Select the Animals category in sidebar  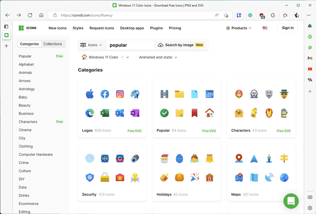[x=25, y=72]
